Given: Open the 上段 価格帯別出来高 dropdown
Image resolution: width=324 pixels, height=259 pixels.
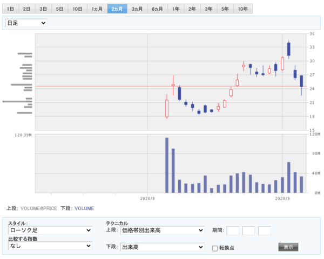Looking at the screenshot, I should click(162, 230).
